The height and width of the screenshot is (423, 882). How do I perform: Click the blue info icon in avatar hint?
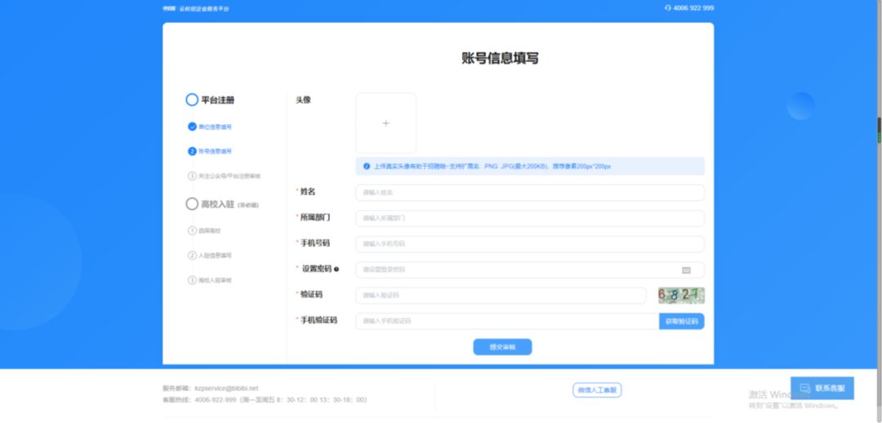(367, 167)
